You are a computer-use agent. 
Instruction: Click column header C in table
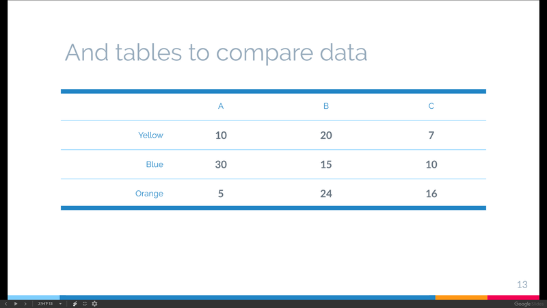431,106
